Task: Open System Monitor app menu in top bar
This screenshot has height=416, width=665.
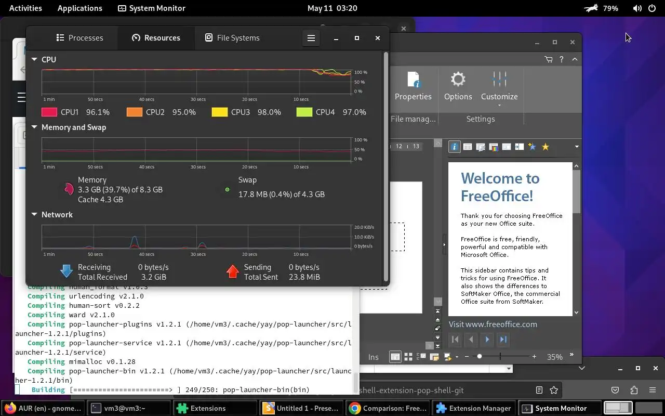Action: tap(152, 8)
